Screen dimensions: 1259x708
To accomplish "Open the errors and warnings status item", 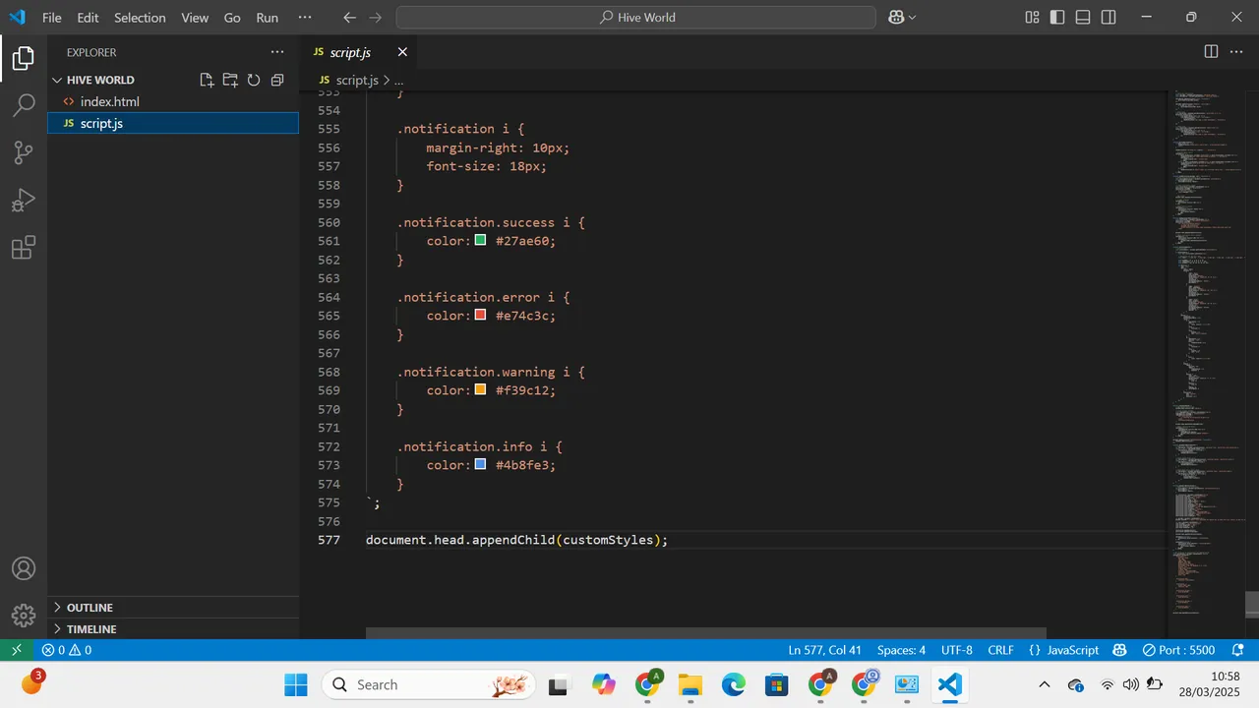I will [67, 650].
